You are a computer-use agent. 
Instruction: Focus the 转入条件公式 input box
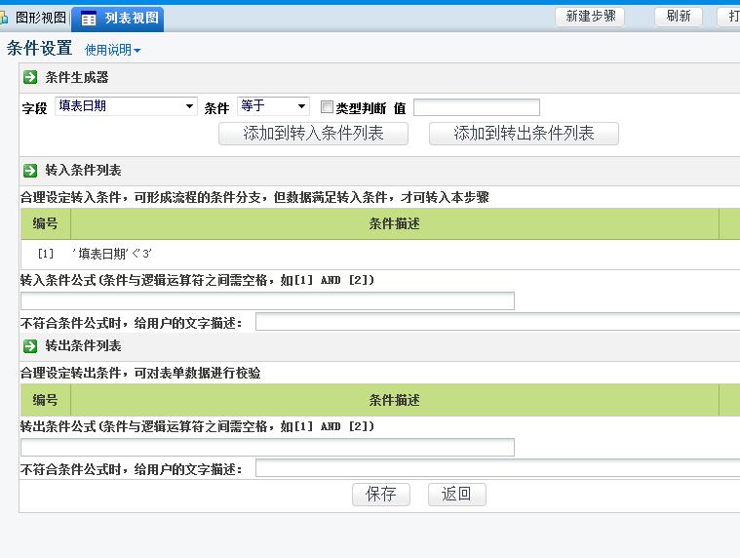pyautogui.click(x=267, y=300)
